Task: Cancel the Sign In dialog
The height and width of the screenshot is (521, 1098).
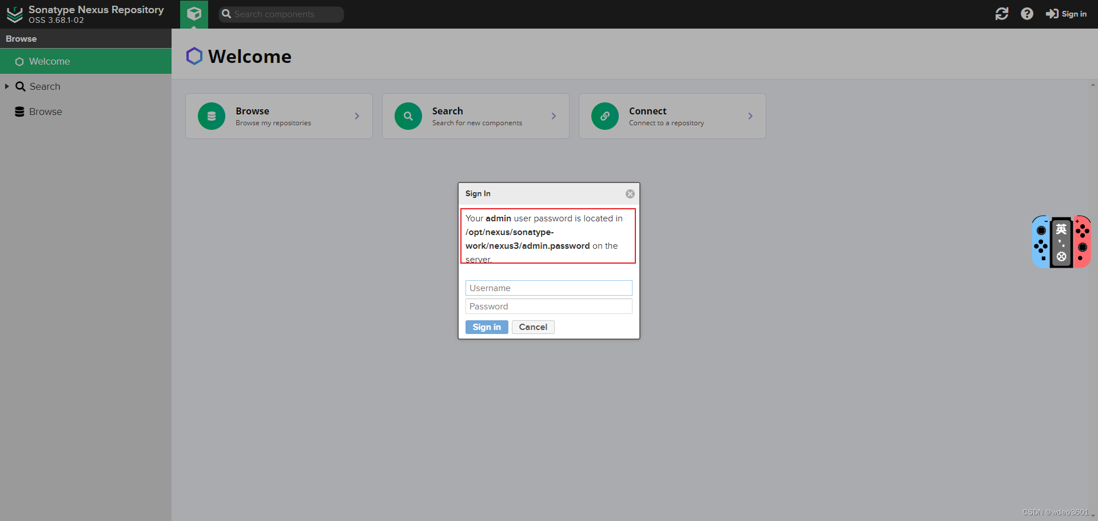Action: (x=533, y=327)
